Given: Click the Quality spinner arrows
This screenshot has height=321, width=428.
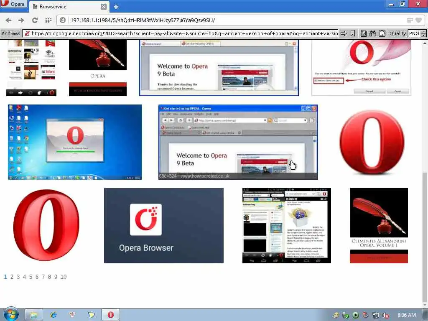Looking at the screenshot, I should tap(423, 33).
